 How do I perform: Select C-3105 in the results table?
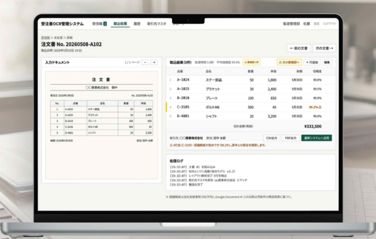[183, 107]
